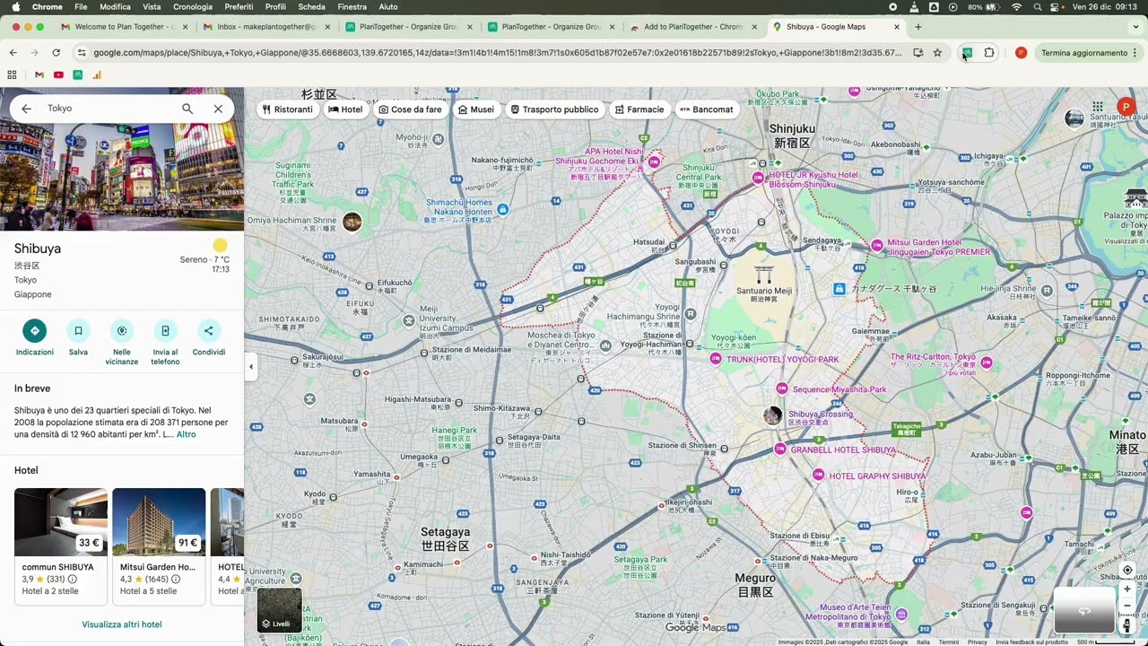Open Street View with the Pegman icon

point(1127,625)
